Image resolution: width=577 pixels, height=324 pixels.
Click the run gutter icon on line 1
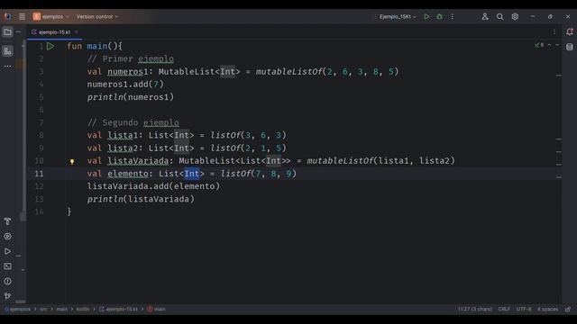click(50, 46)
